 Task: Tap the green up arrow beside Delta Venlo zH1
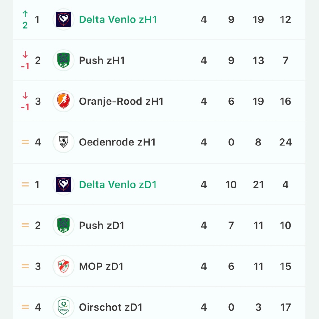(25, 14)
